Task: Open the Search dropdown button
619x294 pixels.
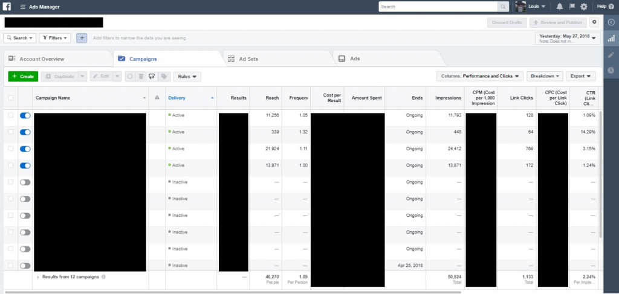Action: (20, 38)
